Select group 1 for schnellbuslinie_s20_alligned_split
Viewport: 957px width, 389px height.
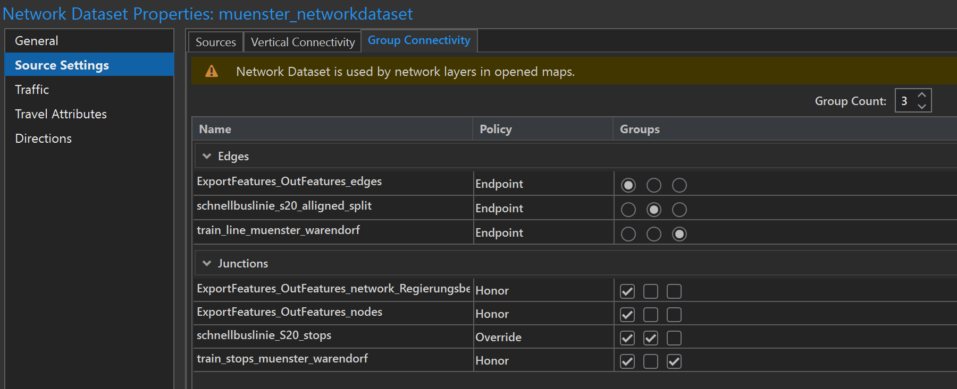point(628,210)
